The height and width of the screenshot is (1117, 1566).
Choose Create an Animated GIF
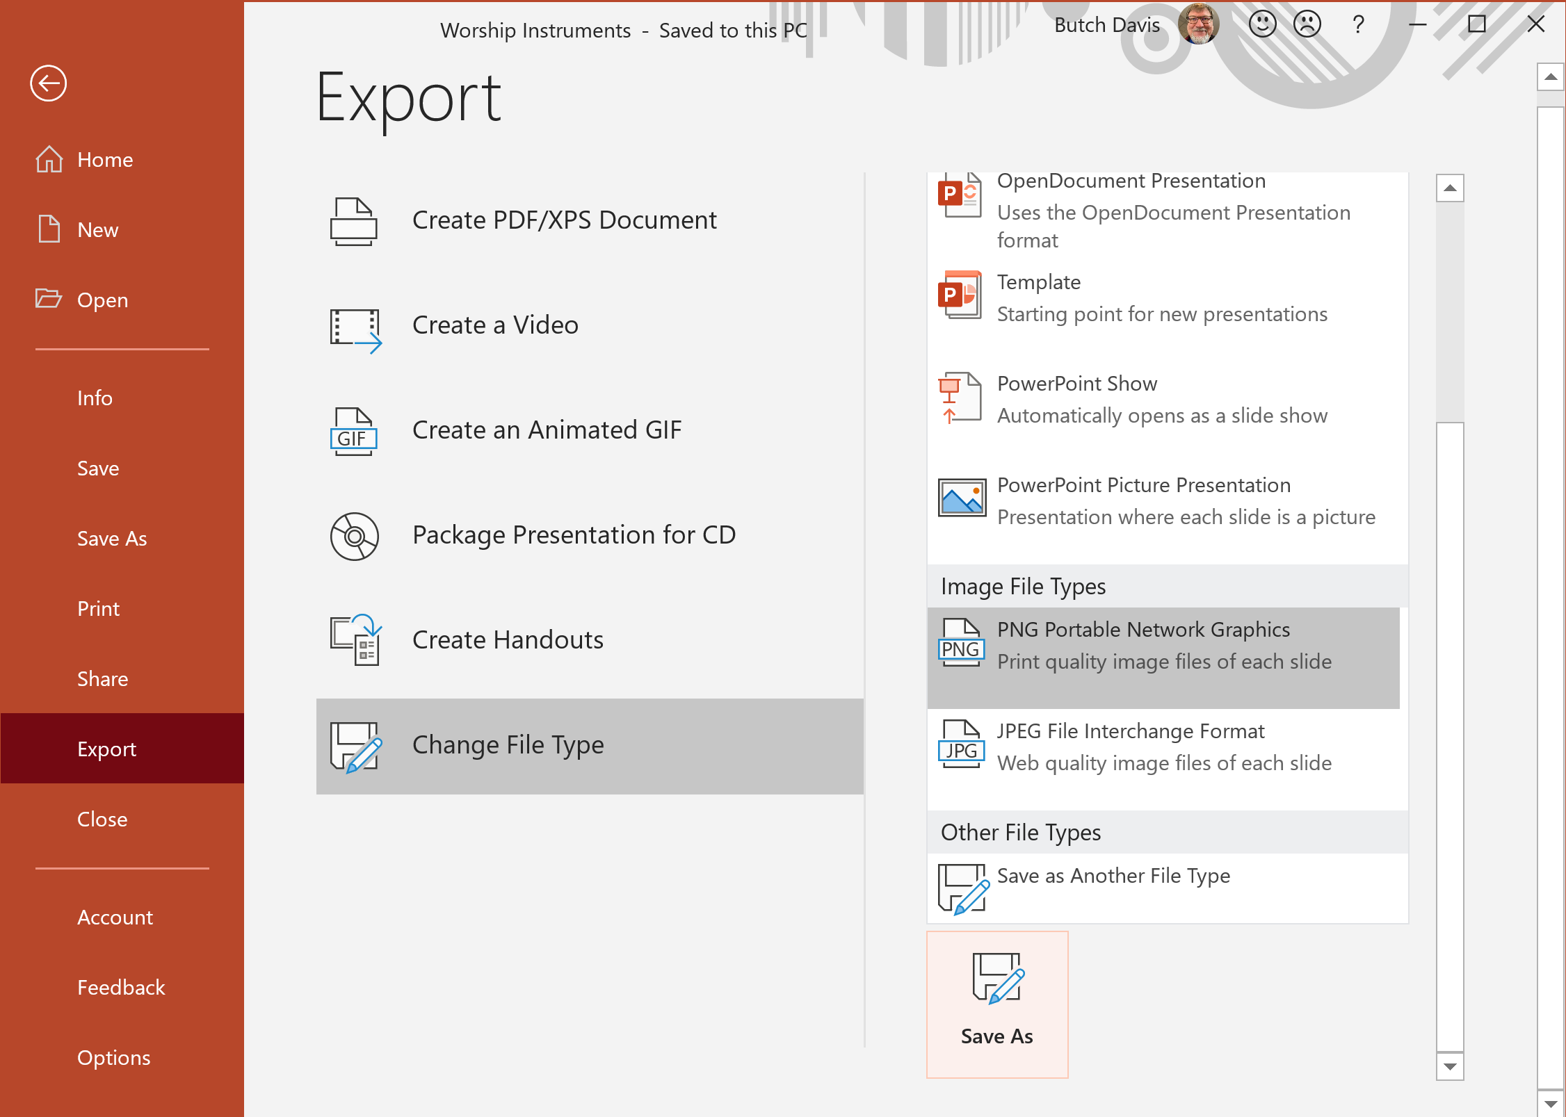pos(547,430)
